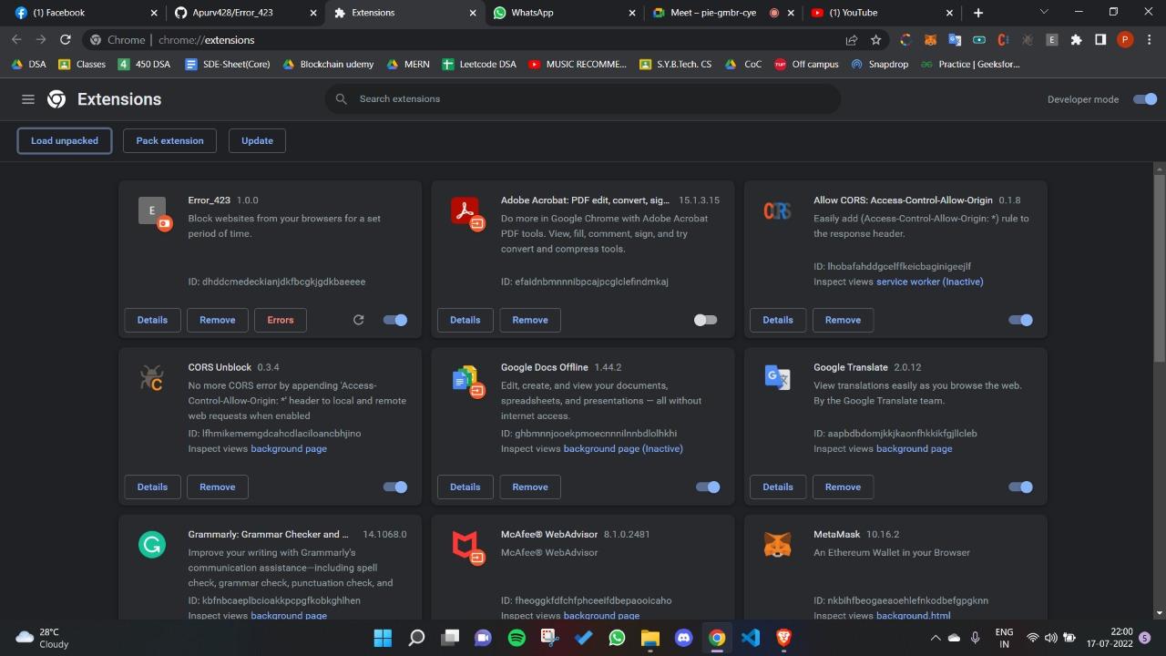This screenshot has height=656, width=1166.
Task: Switch to the YouTube tab
Action: coord(881,13)
